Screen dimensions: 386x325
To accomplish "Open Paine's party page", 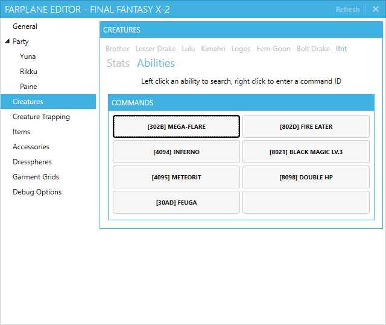I will [28, 87].
